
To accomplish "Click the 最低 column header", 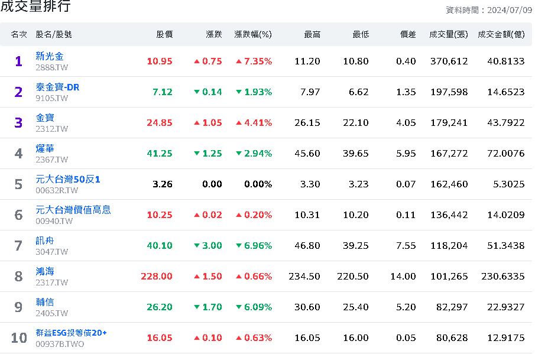I will [x=361, y=34].
